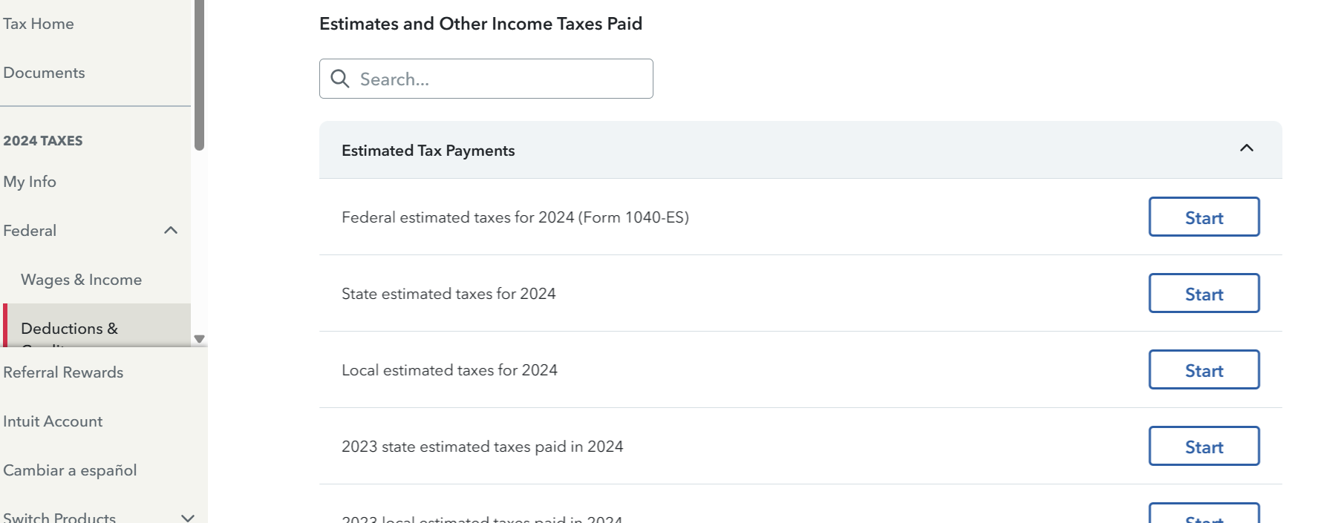
Task: Switch language via Cambiar a español
Action: [70, 470]
